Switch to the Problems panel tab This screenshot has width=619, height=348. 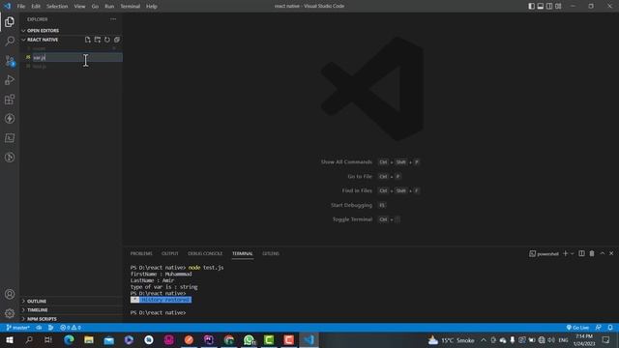point(141,253)
